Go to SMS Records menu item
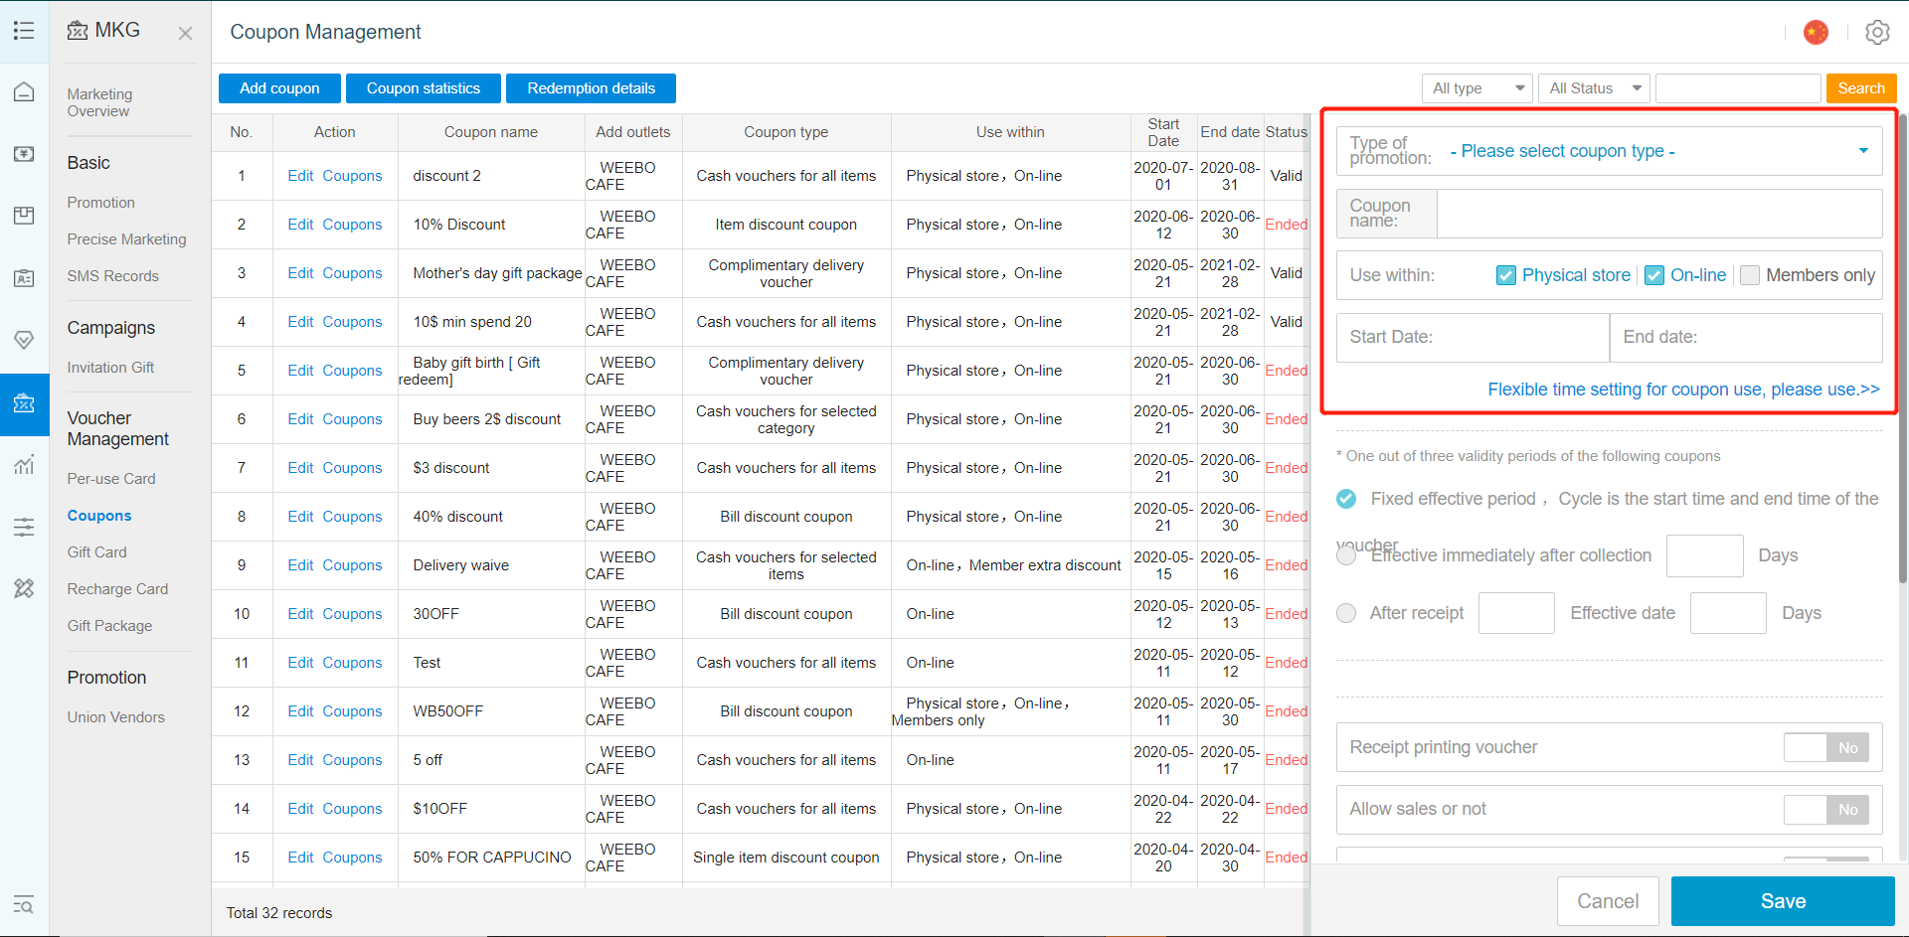Viewport: 1909px width, 937px height. click(x=112, y=276)
